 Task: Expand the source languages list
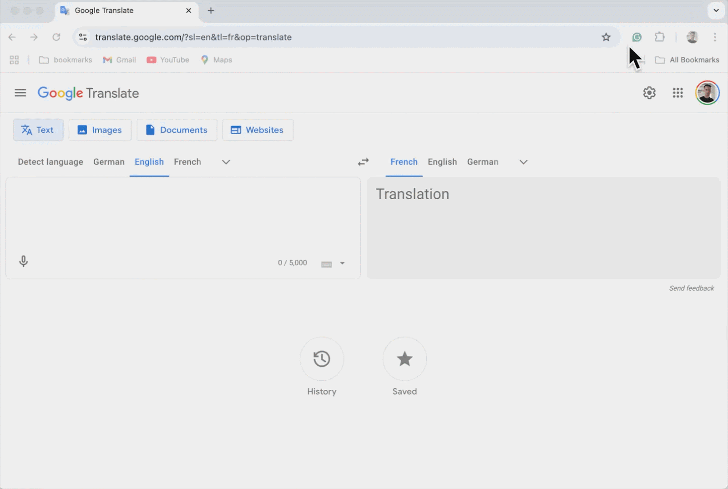[226, 162]
